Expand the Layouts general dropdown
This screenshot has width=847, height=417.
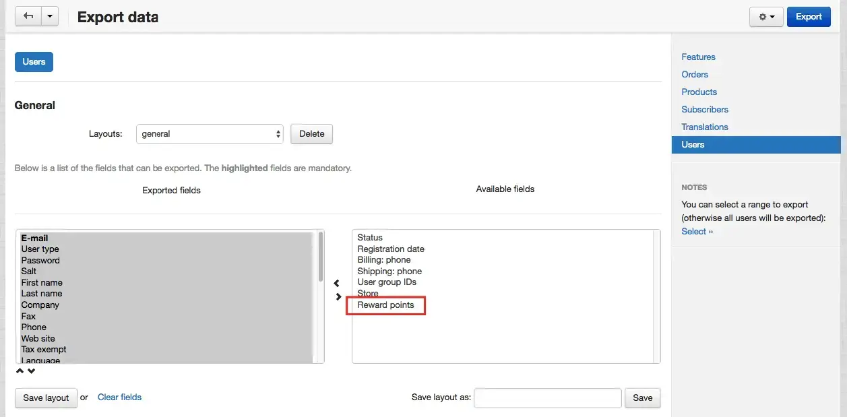click(210, 134)
